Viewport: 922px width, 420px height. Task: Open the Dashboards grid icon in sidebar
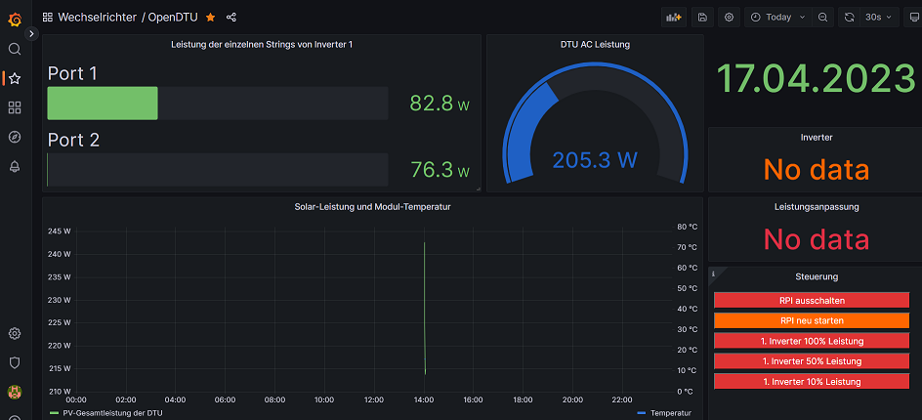pos(15,107)
